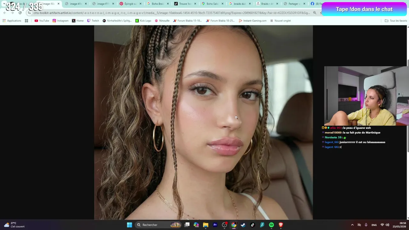Open NinhaYeslife's Splitgate bookmark
The height and width of the screenshot is (230, 409).
pos(117,21)
